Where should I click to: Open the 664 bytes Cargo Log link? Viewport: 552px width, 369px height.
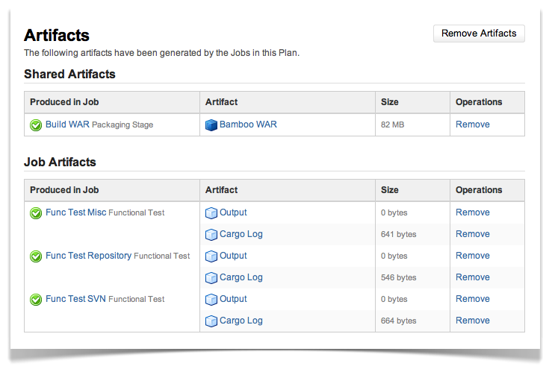tap(241, 321)
